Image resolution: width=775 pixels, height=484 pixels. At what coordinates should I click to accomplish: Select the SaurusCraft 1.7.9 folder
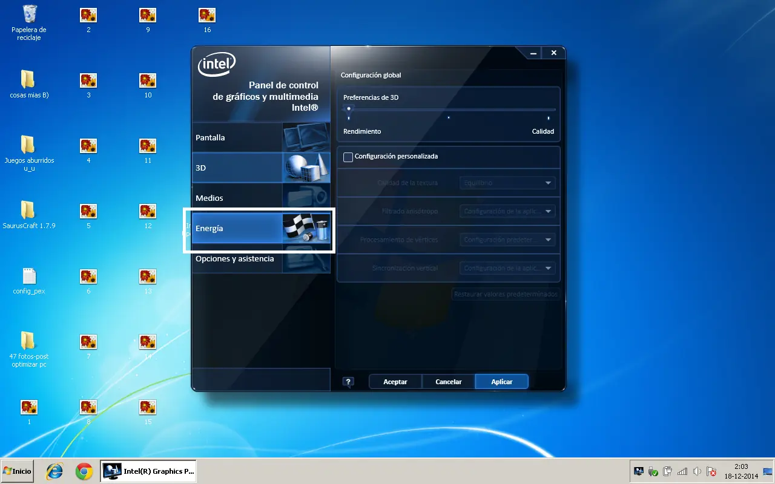[x=29, y=215]
